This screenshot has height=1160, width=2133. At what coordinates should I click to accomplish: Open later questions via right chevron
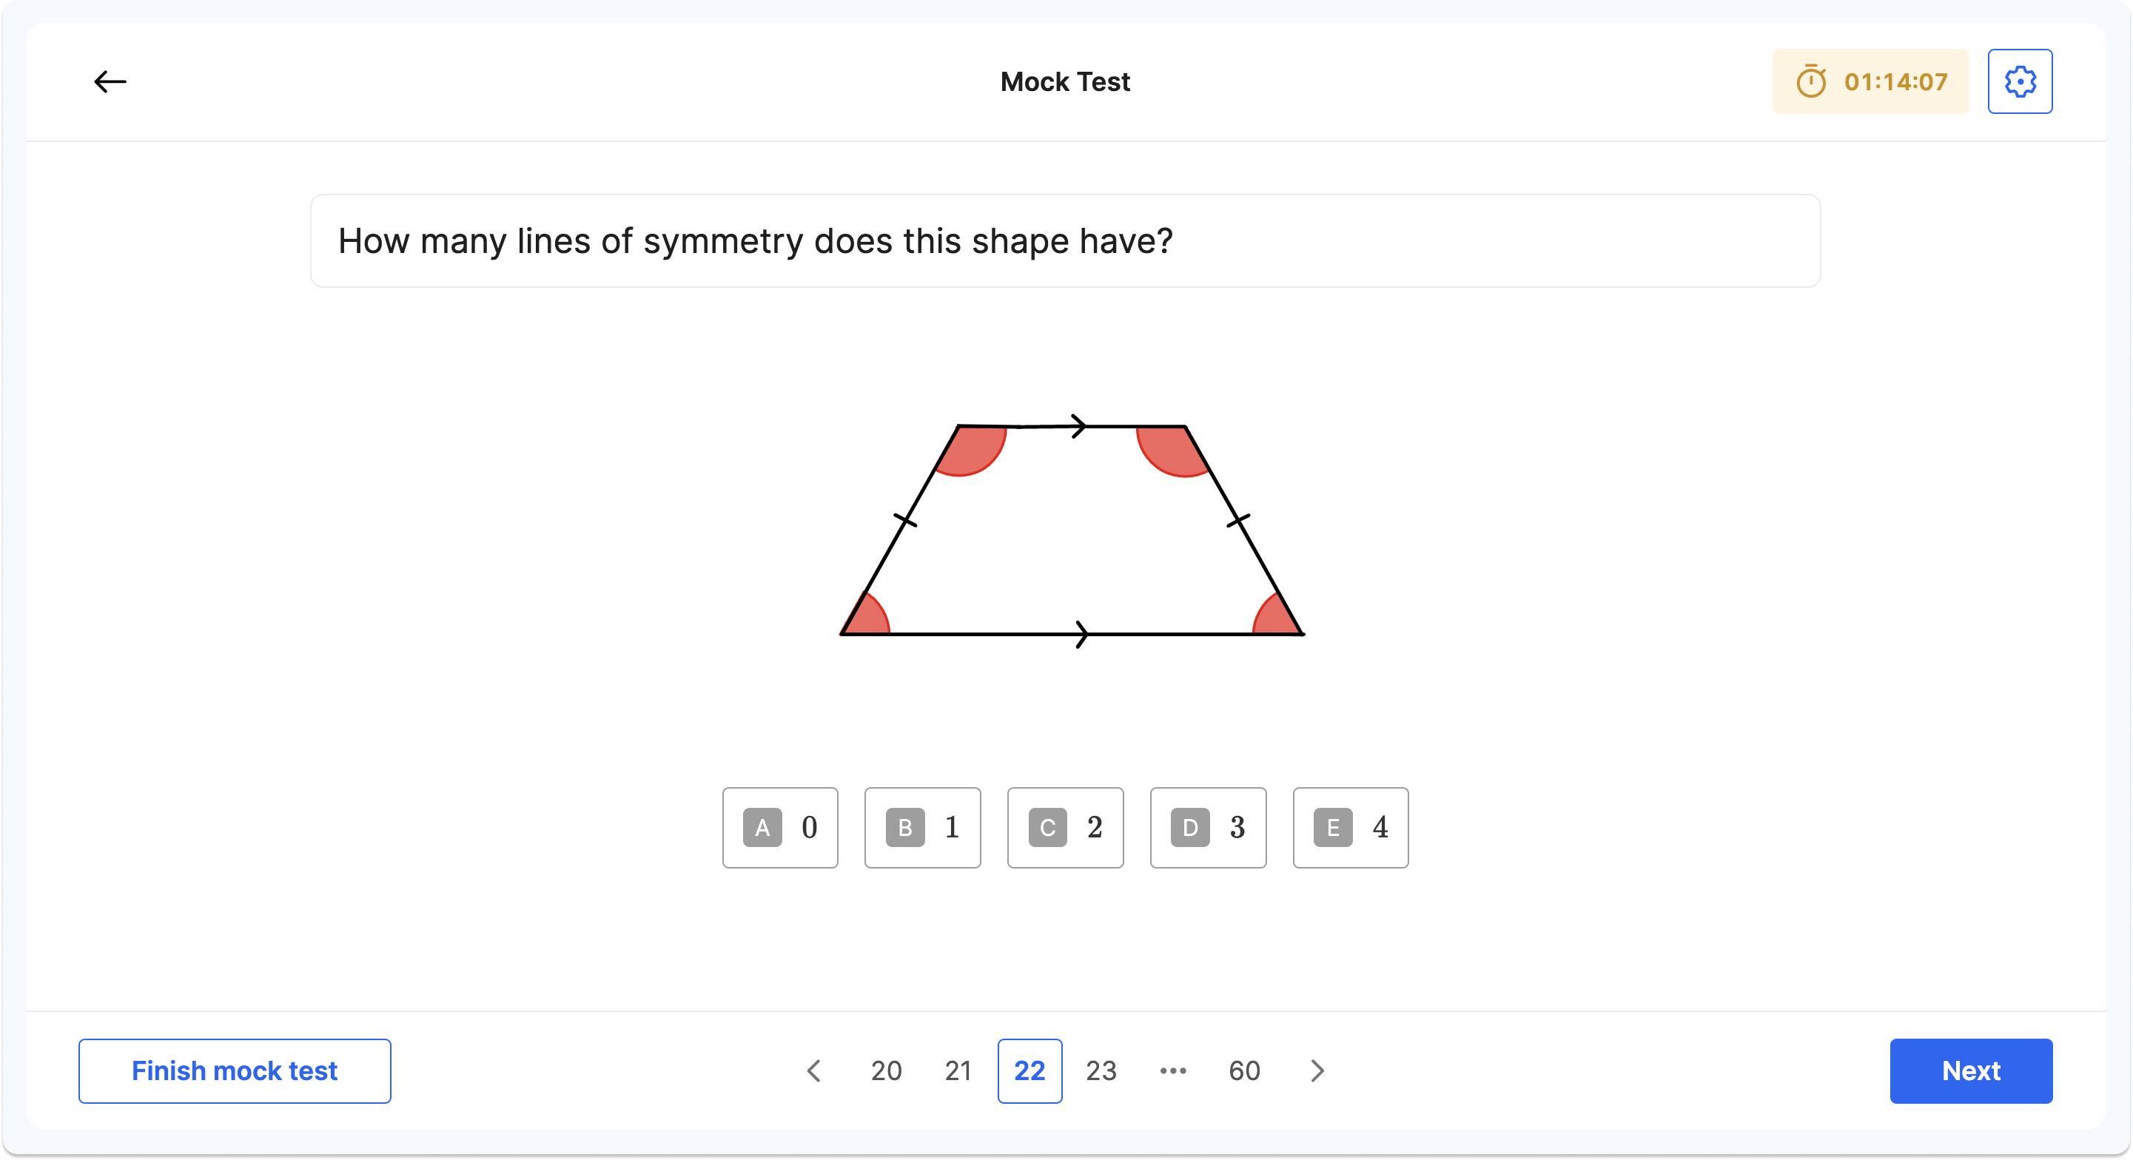(x=1317, y=1070)
